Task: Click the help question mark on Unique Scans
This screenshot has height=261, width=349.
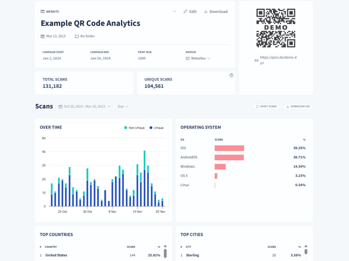Action: tap(231, 75)
